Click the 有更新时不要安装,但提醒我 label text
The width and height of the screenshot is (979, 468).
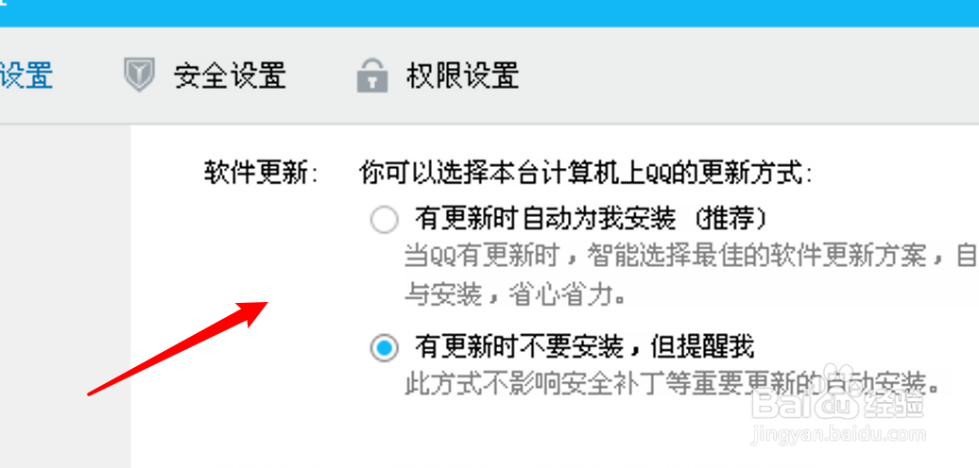584,347
